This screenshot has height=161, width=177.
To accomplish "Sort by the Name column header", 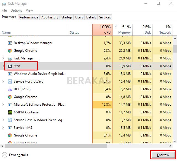I will (34, 30).
